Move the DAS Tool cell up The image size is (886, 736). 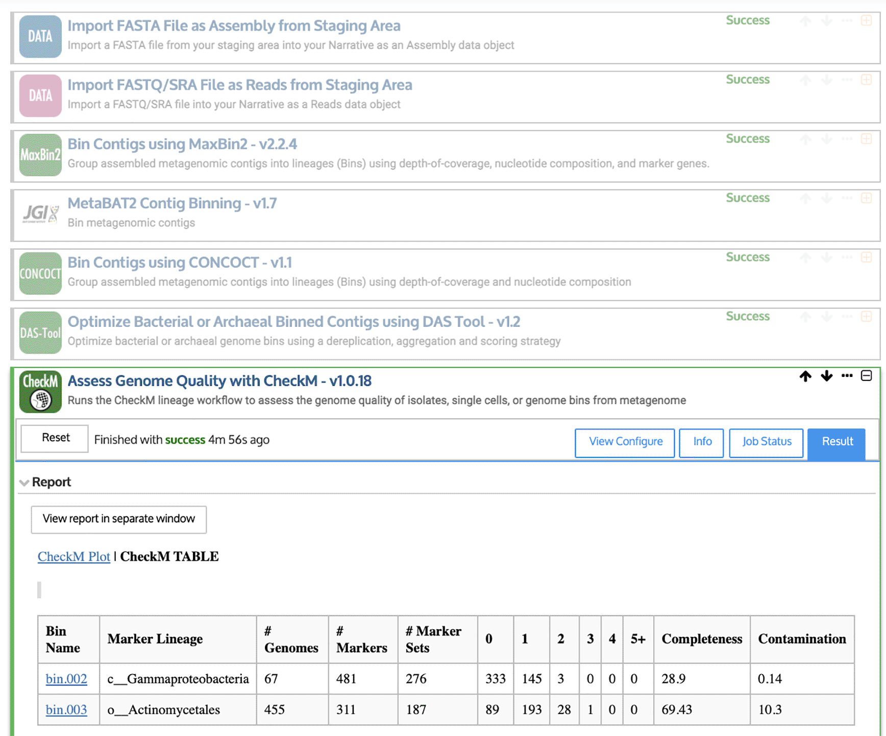(805, 317)
